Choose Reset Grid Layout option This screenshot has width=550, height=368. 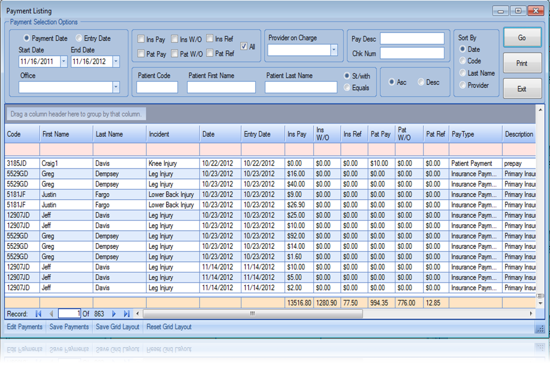[169, 327]
